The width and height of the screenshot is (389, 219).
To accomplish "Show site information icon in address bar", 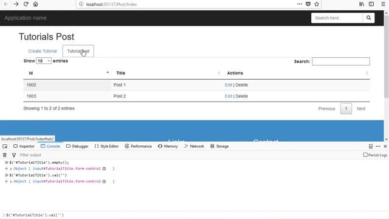I will click(81, 4).
